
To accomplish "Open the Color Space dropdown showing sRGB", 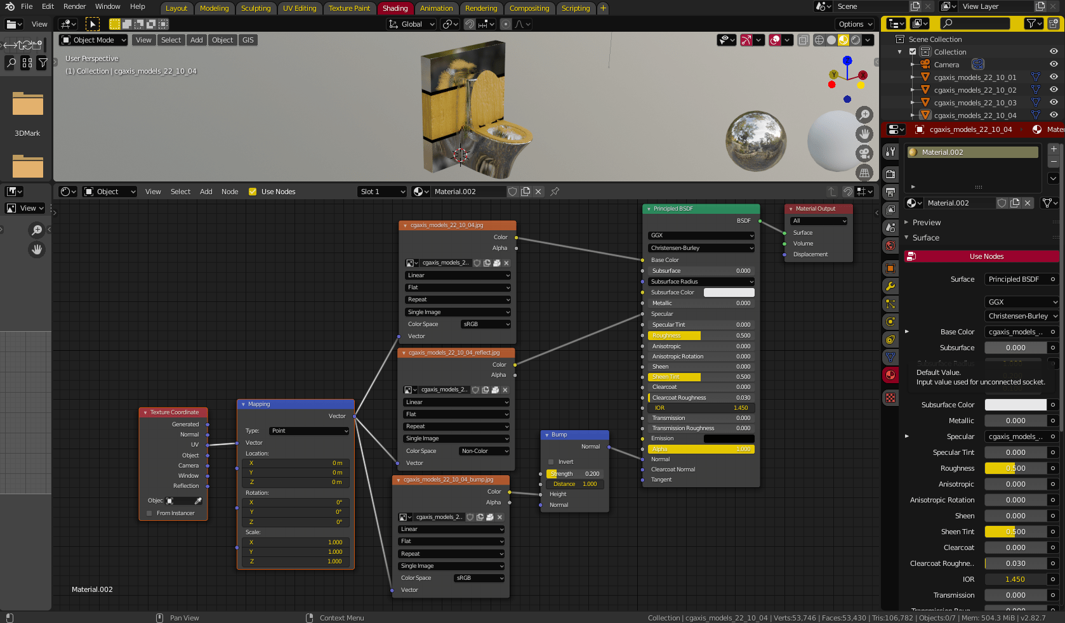I will click(485, 324).
